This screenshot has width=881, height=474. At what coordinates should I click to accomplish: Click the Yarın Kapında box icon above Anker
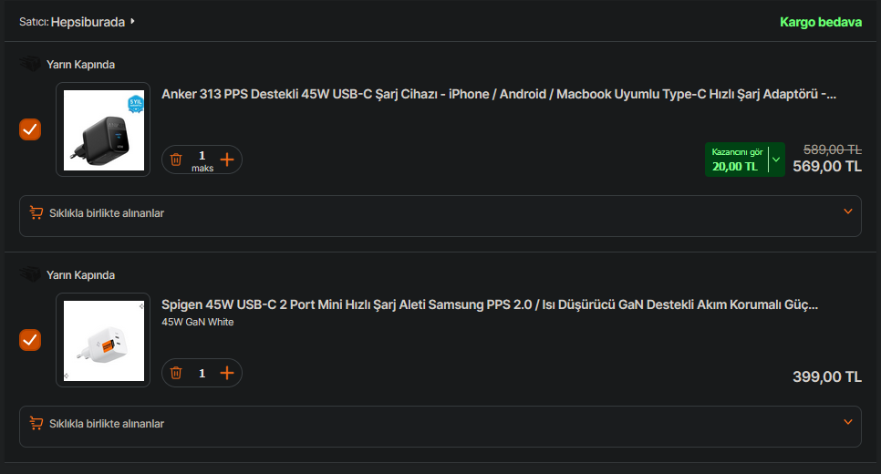[31, 65]
